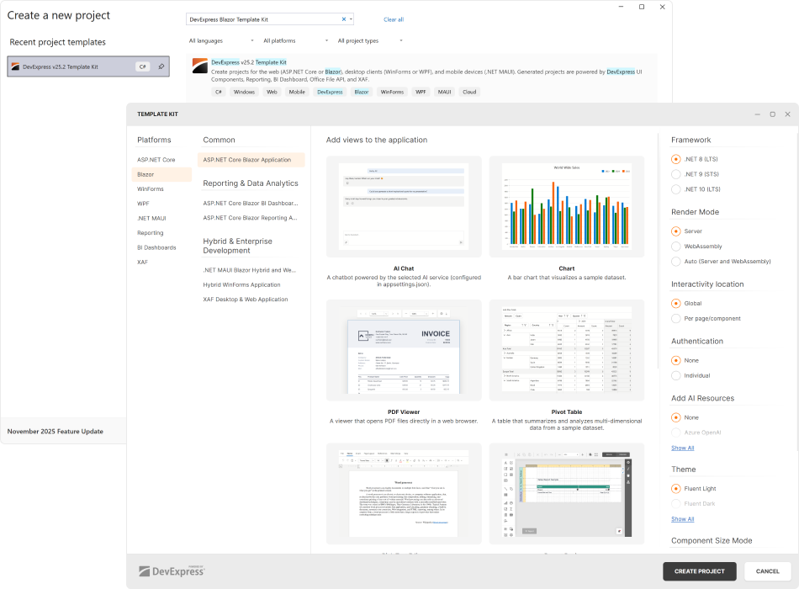Pin the DevExpress v25.2 Template Kit recent template
Screen dimensions: 799x589
click(x=161, y=66)
